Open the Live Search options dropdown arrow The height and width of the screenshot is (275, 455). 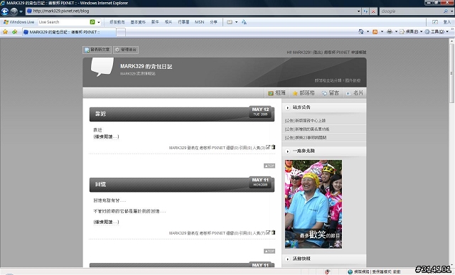pos(99,22)
